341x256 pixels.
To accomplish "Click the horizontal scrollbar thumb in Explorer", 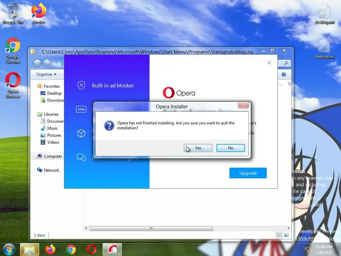I will pyautogui.click(x=151, y=228).
